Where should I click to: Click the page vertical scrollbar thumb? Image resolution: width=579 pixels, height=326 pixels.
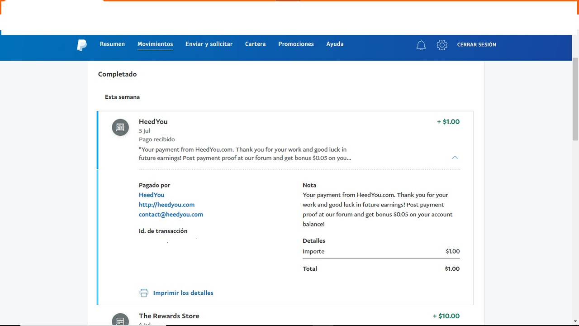click(x=575, y=99)
